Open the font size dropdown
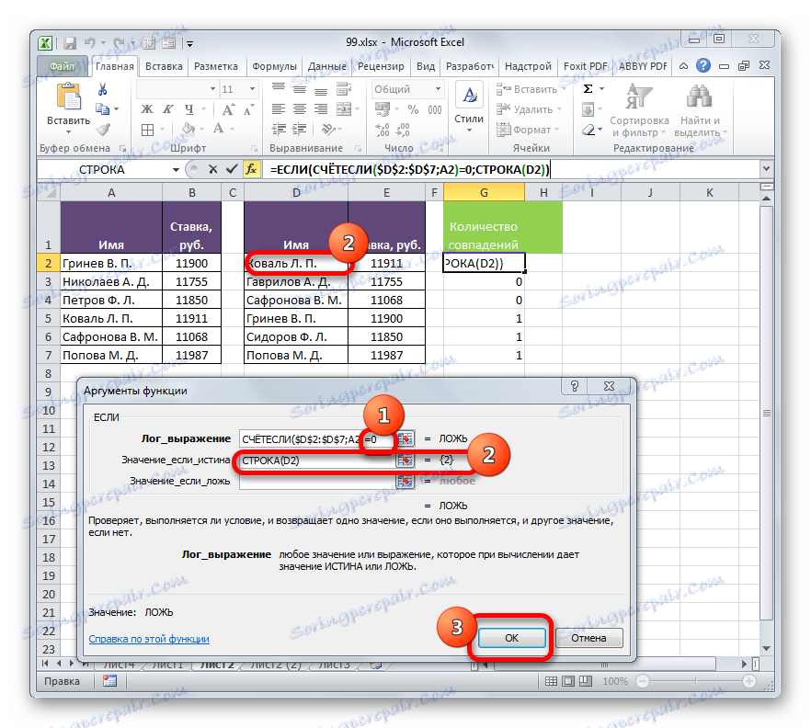 [x=250, y=88]
